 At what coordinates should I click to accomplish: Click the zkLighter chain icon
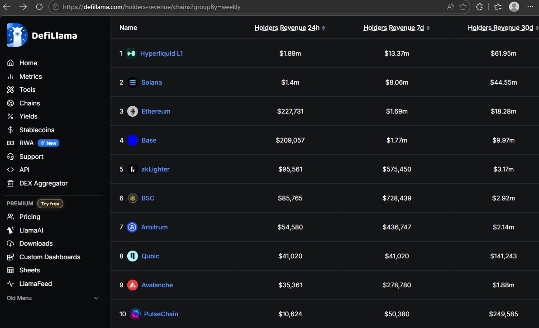tap(132, 169)
